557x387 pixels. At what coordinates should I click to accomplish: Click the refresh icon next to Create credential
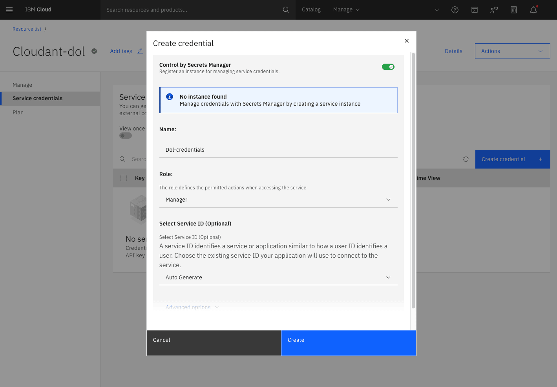point(466,159)
